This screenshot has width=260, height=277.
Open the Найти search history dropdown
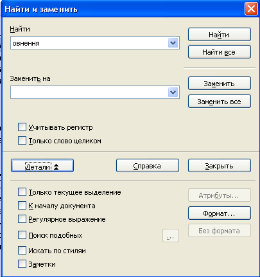coord(173,43)
